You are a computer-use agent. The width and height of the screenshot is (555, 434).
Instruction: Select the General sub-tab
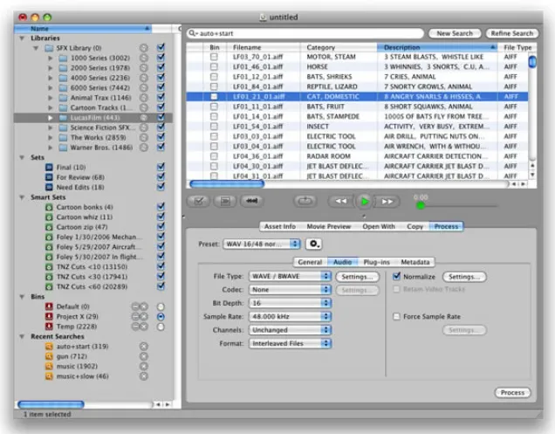310,262
